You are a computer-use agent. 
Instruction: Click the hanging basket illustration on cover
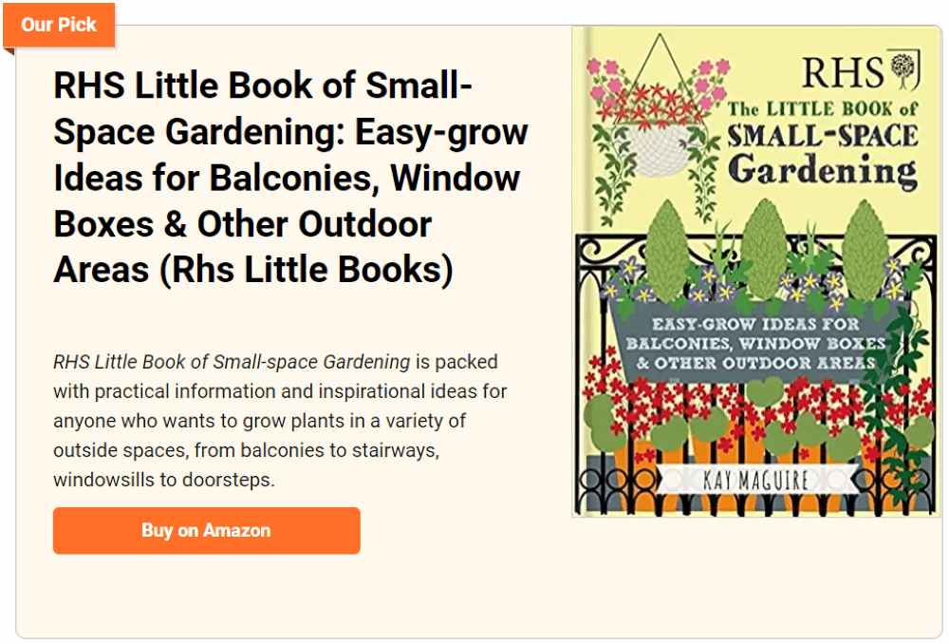(x=658, y=130)
